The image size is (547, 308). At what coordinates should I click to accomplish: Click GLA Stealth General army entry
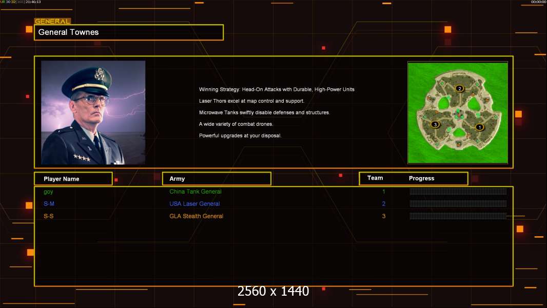click(x=197, y=216)
